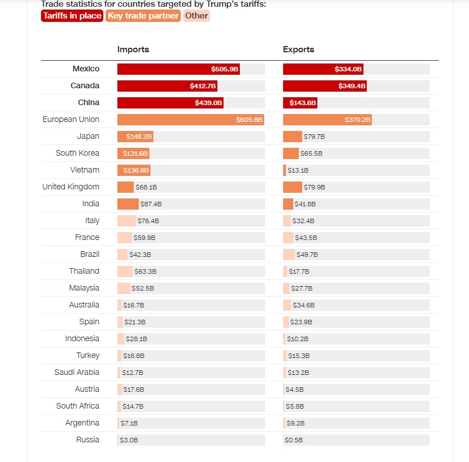Click European Union's $370.2B exports bar
This screenshot has height=462, width=469.
(x=327, y=120)
